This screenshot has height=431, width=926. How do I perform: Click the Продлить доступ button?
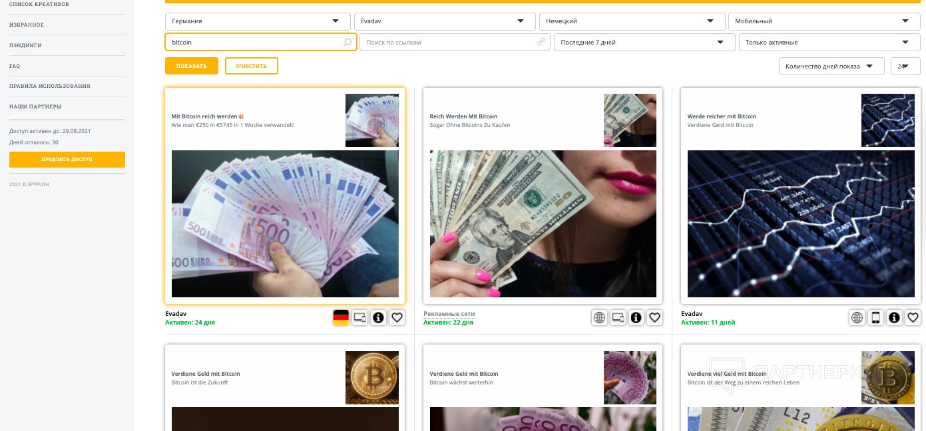(67, 160)
